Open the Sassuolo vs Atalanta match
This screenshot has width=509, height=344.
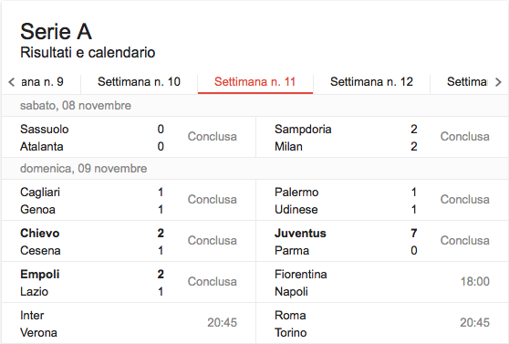129,138
